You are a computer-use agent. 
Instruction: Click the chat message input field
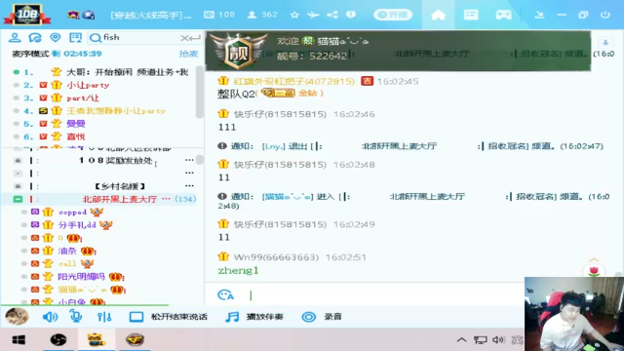(378, 294)
